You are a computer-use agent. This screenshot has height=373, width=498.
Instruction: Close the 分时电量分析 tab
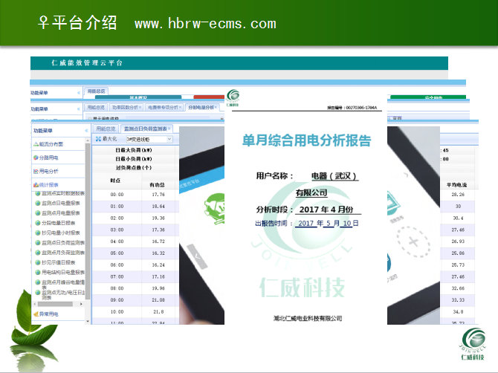click(216, 107)
